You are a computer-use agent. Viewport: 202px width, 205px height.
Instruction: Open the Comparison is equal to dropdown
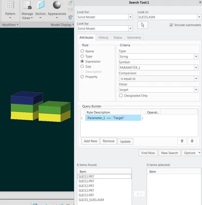point(196,78)
